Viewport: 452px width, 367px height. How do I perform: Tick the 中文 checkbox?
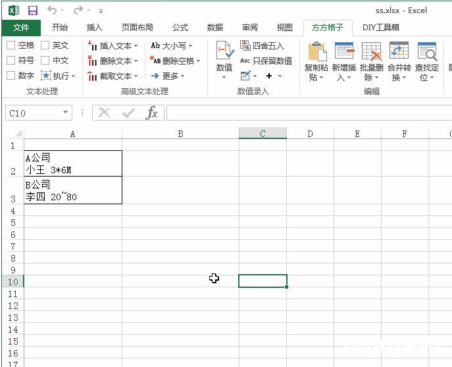point(45,61)
